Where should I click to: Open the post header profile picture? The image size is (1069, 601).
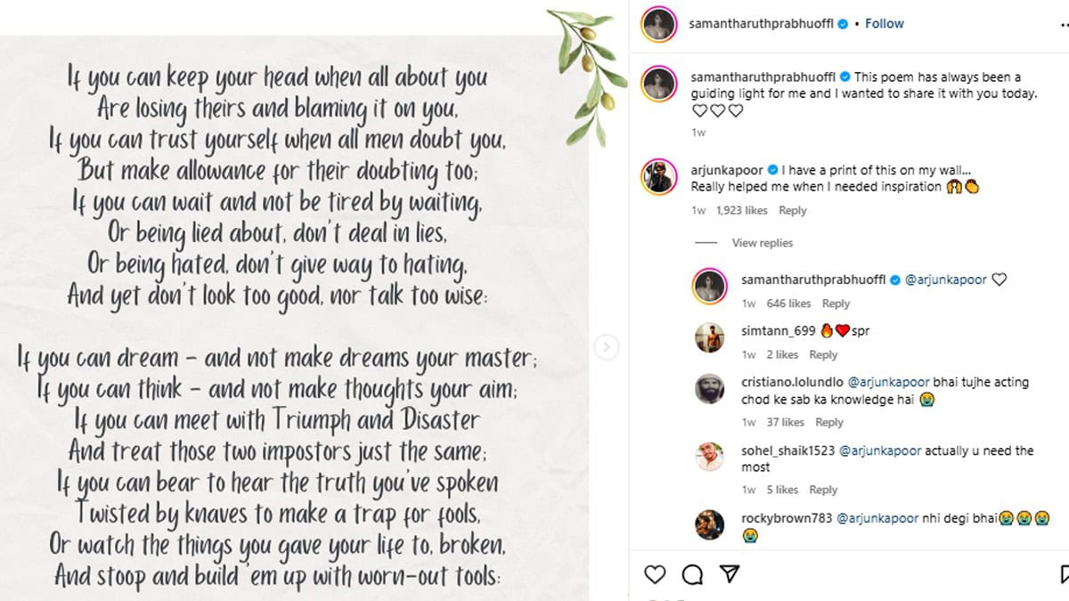coord(660,25)
